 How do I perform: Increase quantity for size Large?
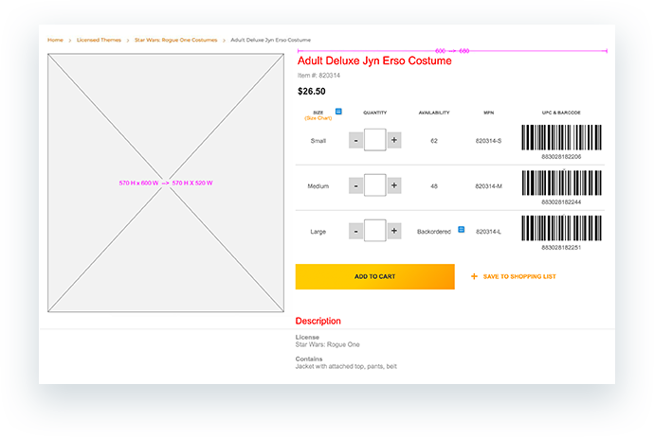394,231
